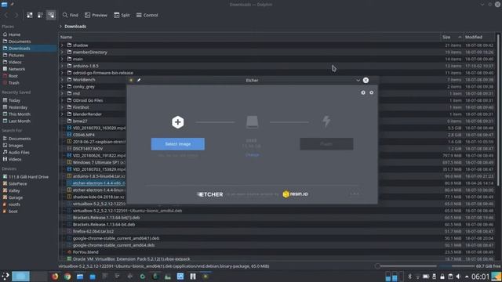Select google-chrome-stable_current_amd64.deb file
The height and width of the screenshot is (282, 502).
point(114,245)
